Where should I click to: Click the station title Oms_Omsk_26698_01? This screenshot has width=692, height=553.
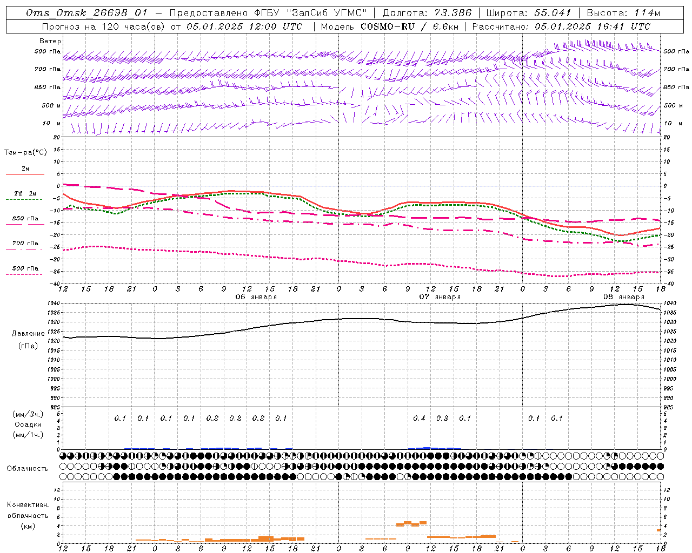86,13
